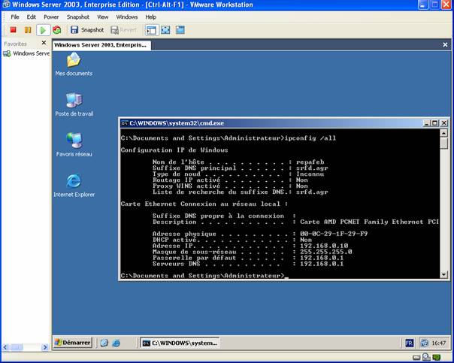Click the yellow Suspend button
454x363 pixels.
coord(28,30)
